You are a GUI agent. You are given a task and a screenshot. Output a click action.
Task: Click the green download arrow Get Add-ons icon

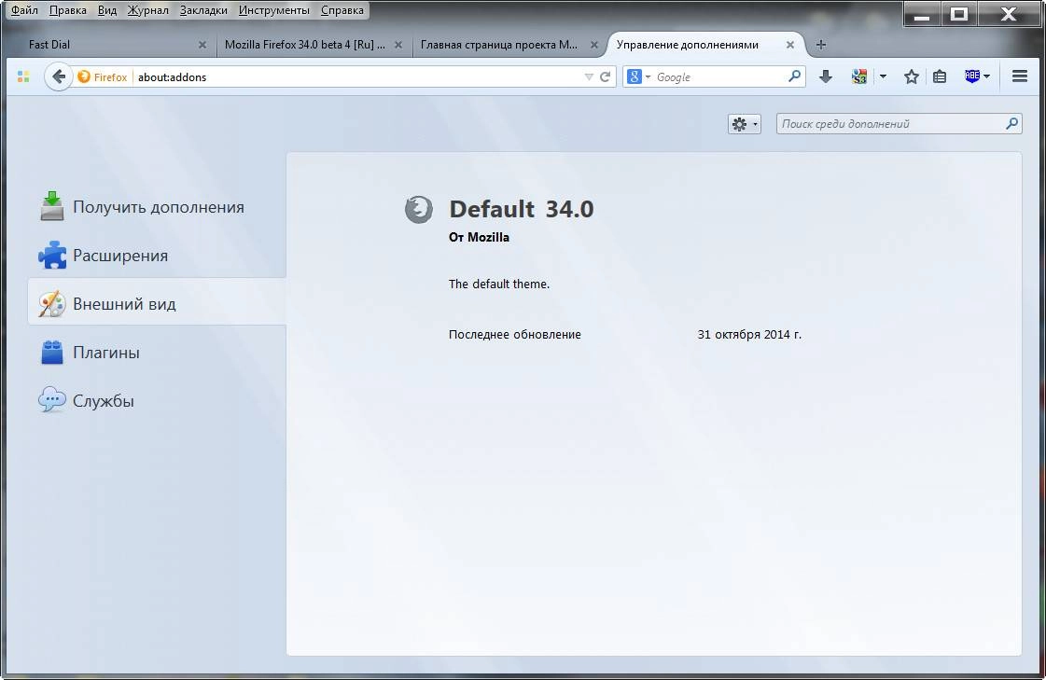click(51, 206)
